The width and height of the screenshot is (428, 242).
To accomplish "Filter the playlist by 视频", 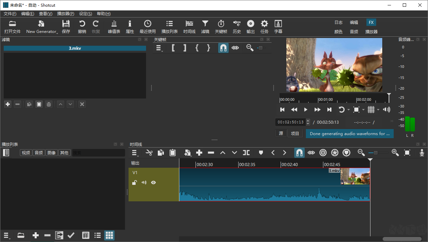I will tap(26, 153).
